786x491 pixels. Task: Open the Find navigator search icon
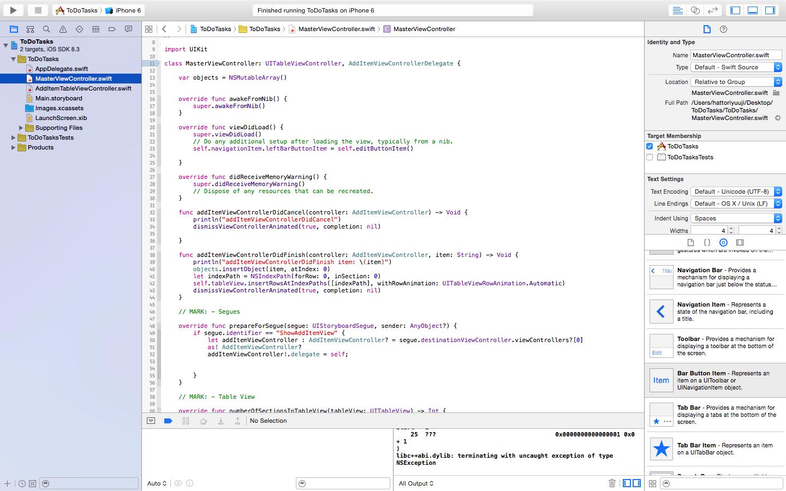click(x=46, y=29)
